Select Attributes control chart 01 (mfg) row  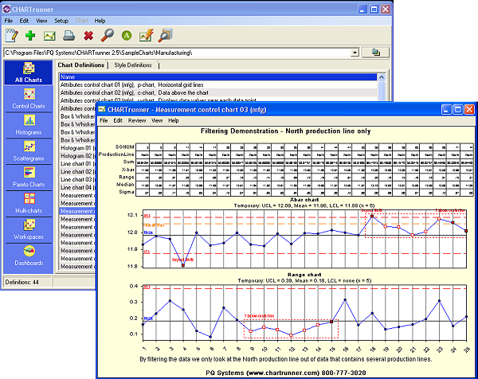[x=218, y=84]
